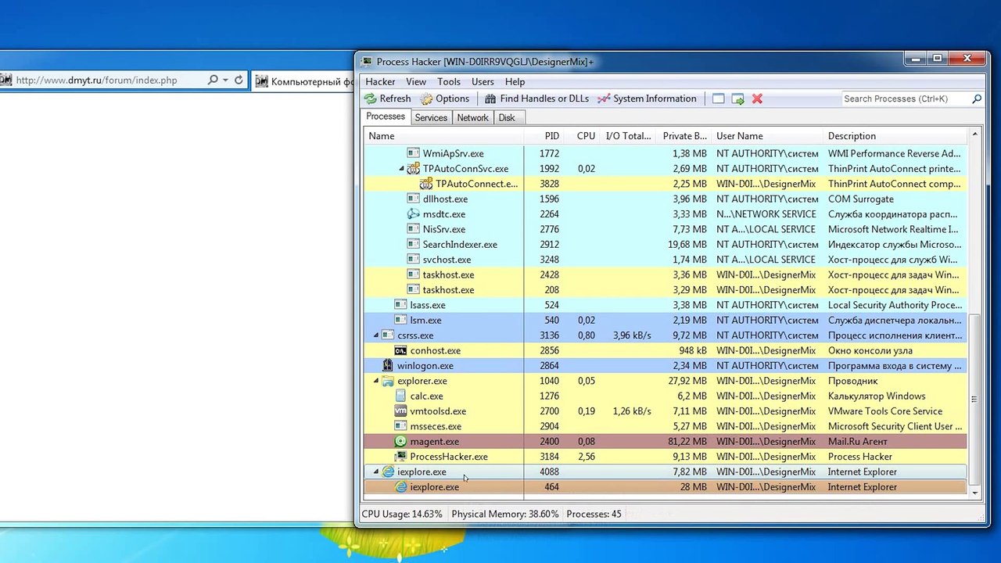1001x563 pixels.
Task: Open System Information from the toolbar
Action: [x=646, y=99]
